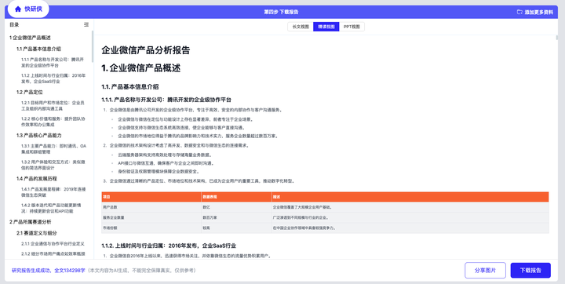The height and width of the screenshot is (284, 565).
Task: Click the status text 研究报告生成成功，全文134298字
Action: pyautogui.click(x=49, y=271)
